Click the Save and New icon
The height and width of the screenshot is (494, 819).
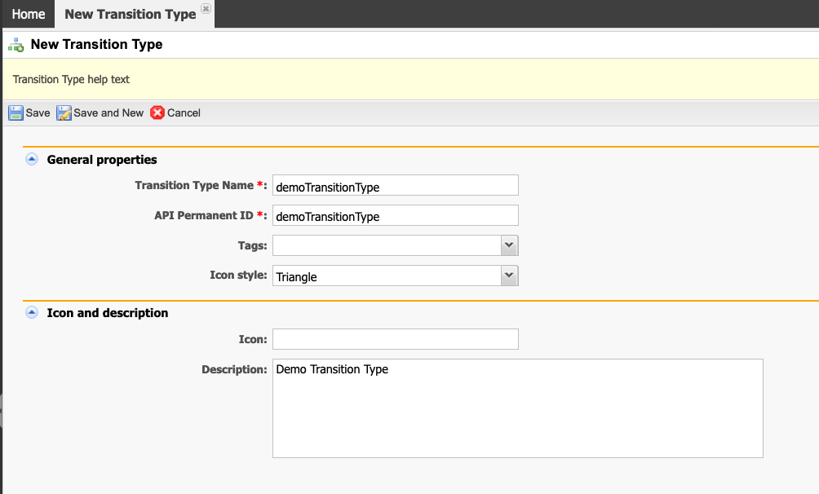[64, 113]
